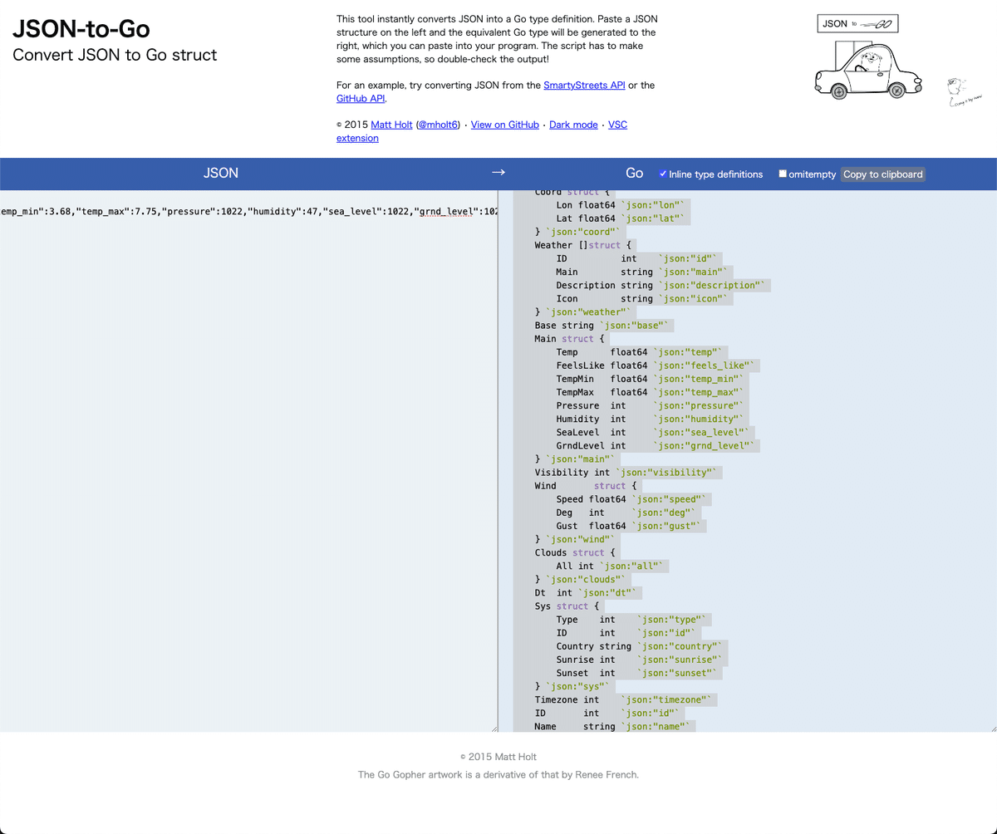Click the JSON panel header label
Image resolution: width=997 pixels, height=834 pixels.
click(221, 173)
